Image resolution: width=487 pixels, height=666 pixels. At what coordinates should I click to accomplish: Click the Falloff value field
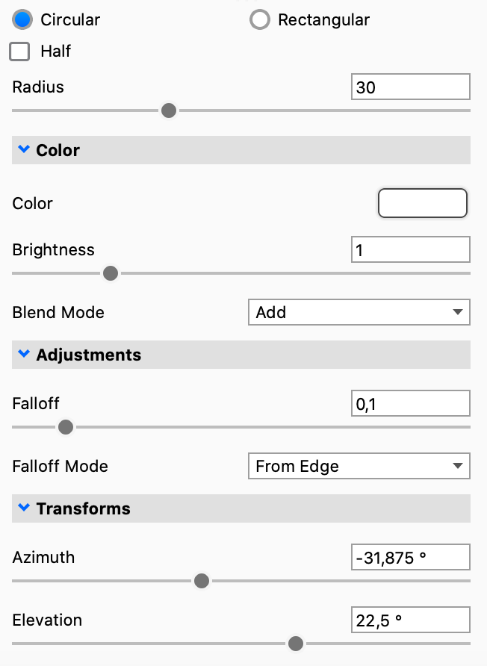click(410, 403)
